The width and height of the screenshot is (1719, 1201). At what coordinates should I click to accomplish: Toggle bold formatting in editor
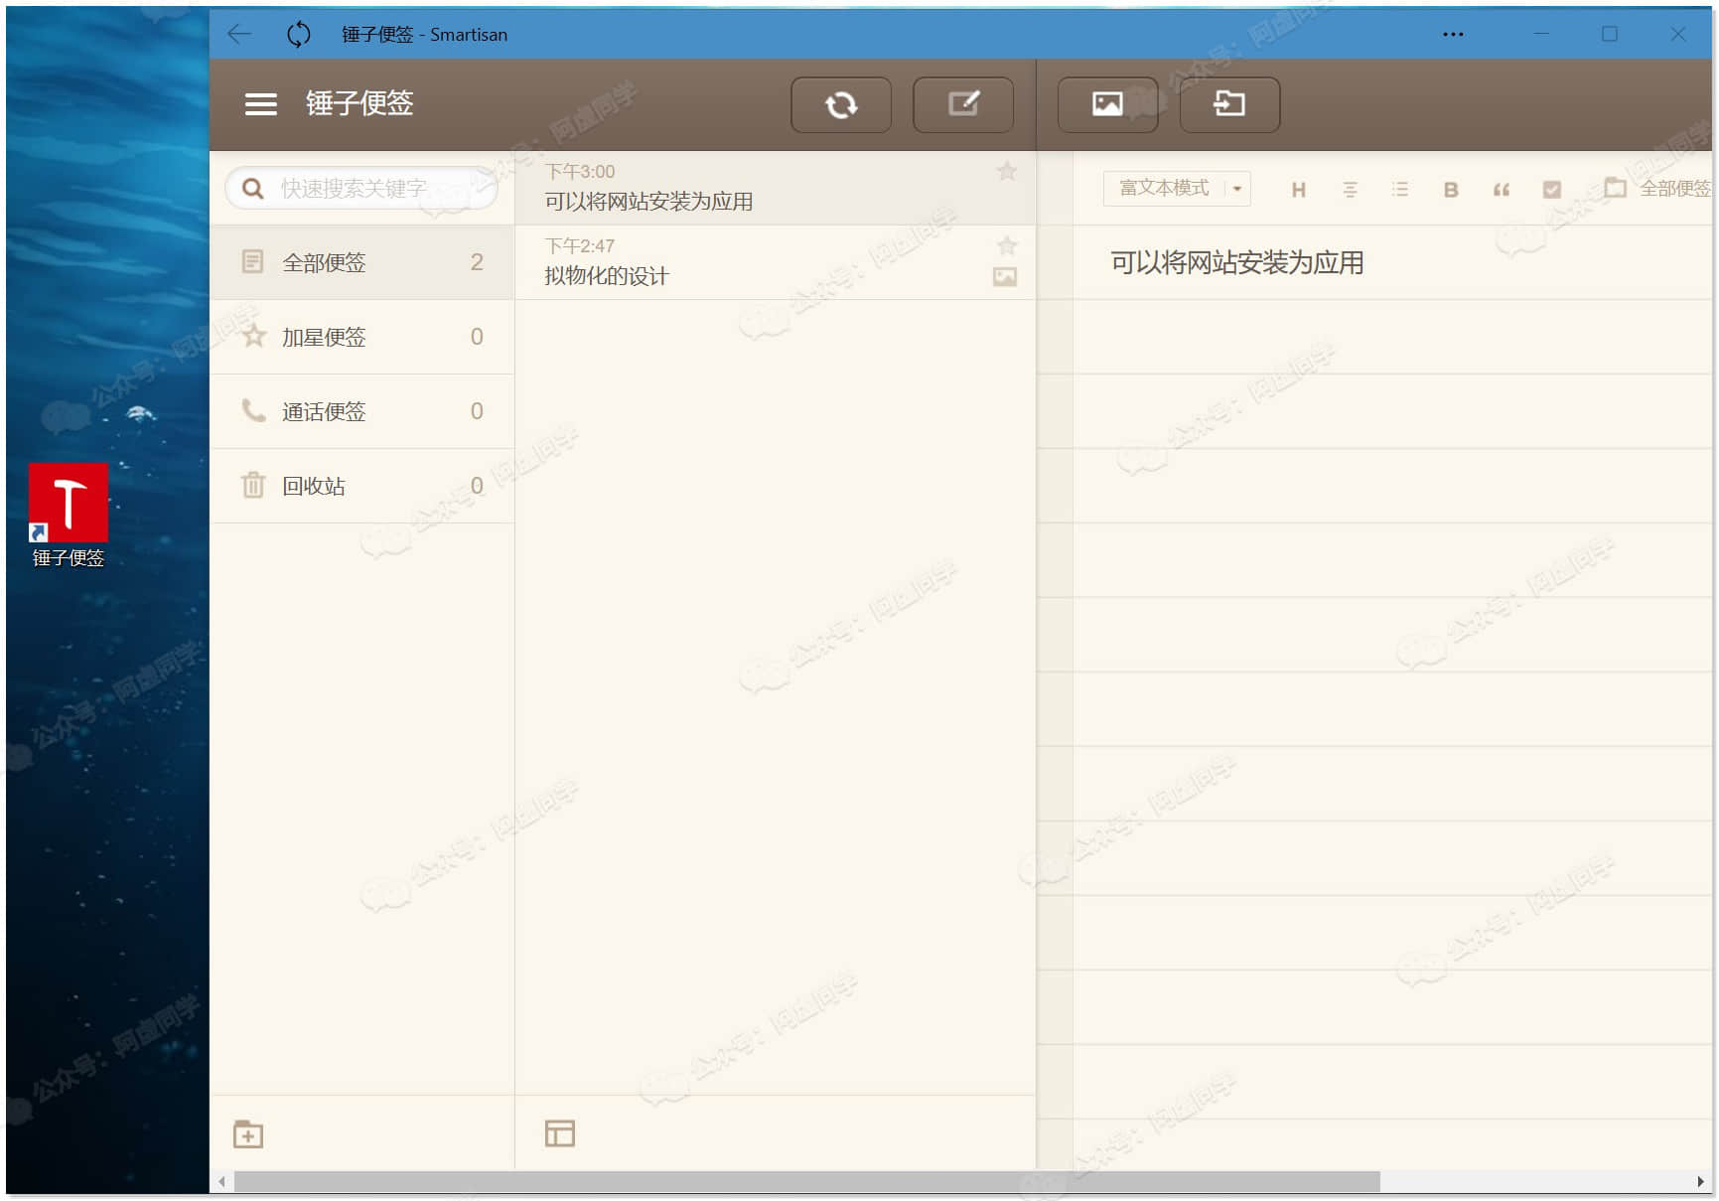click(x=1450, y=190)
